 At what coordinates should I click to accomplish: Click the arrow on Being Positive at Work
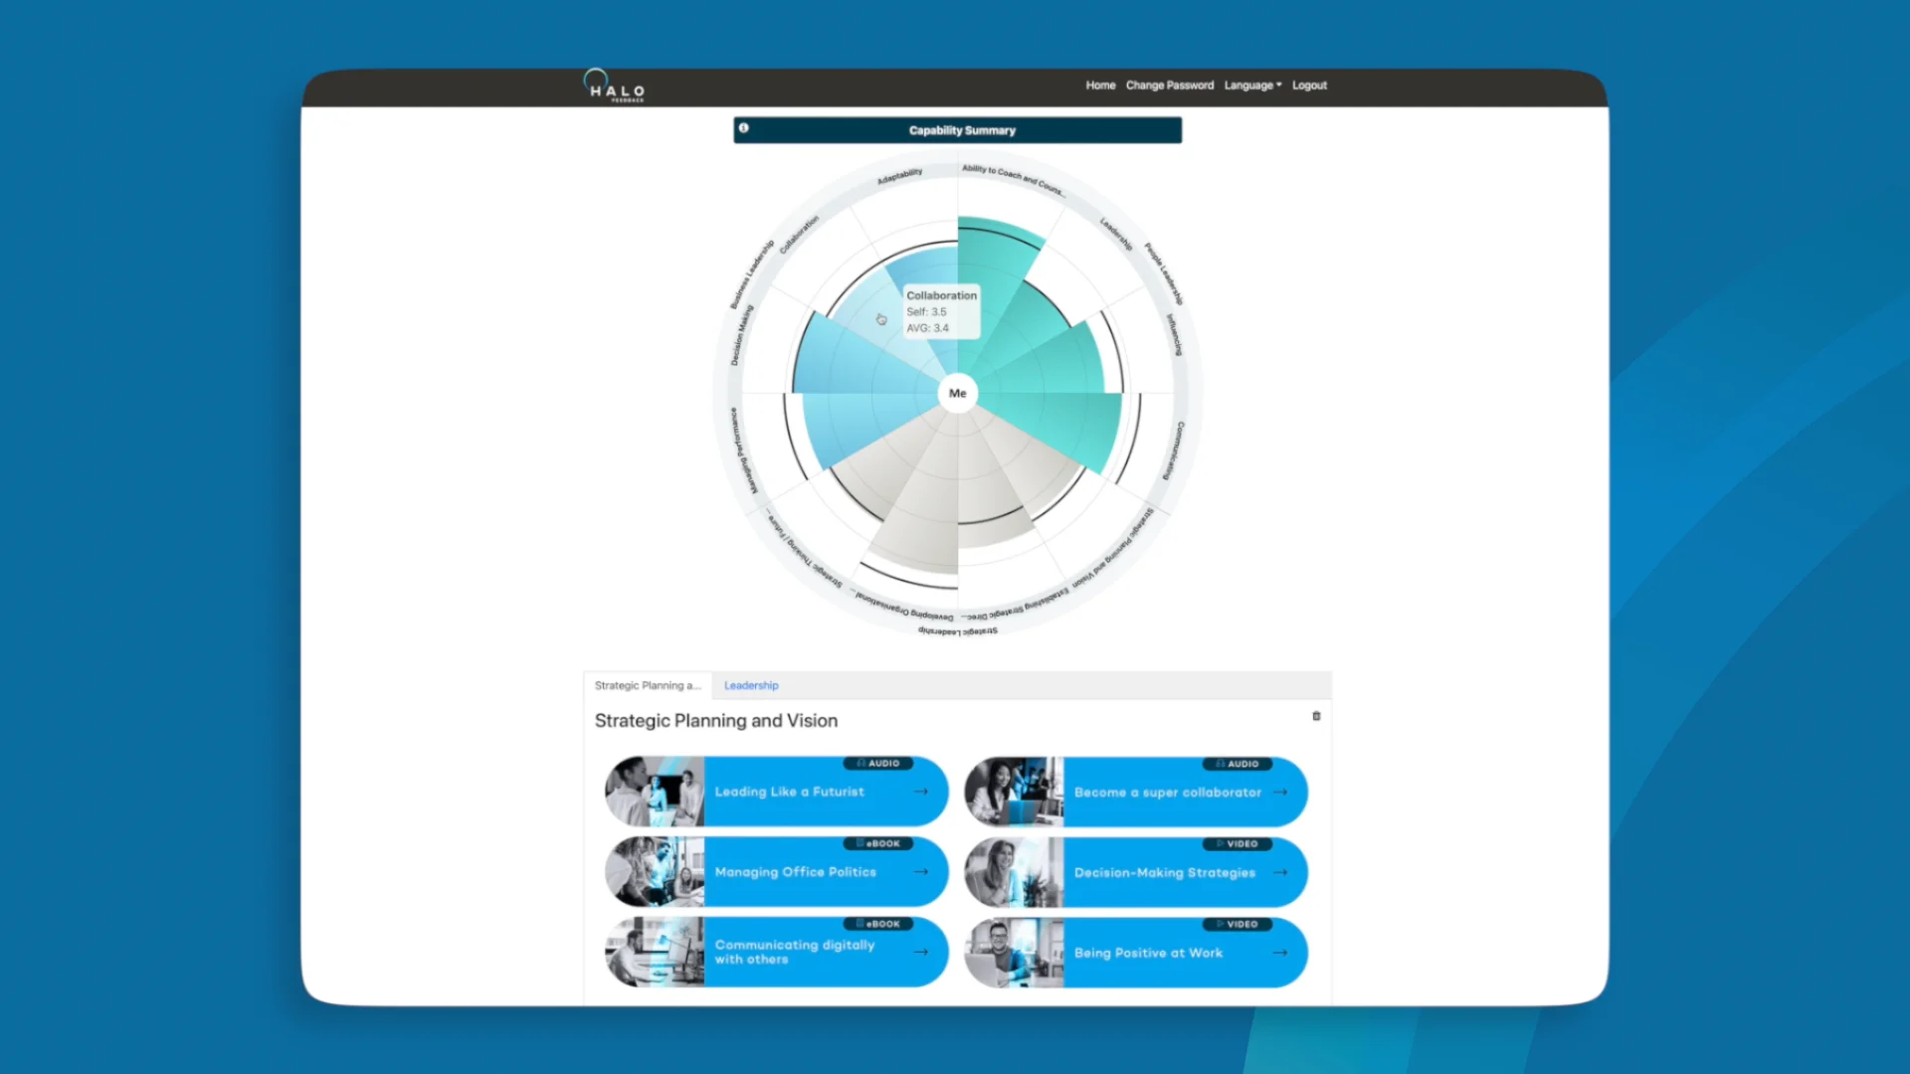point(1281,952)
